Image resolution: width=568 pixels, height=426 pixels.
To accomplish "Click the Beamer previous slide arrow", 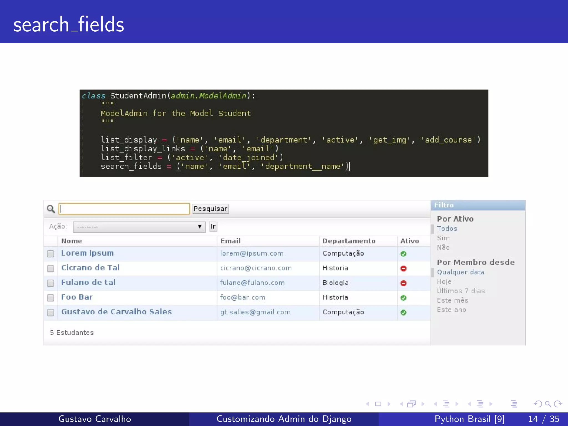I will pyautogui.click(x=368, y=404).
